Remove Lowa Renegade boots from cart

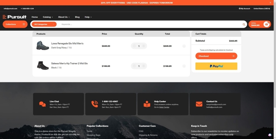tap(184, 46)
